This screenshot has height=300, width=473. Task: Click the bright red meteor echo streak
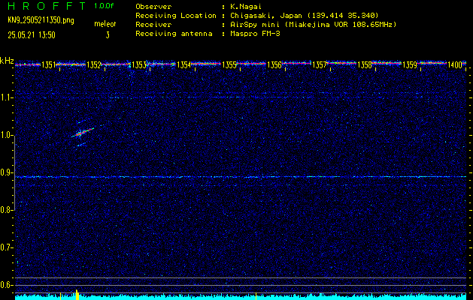83,133
